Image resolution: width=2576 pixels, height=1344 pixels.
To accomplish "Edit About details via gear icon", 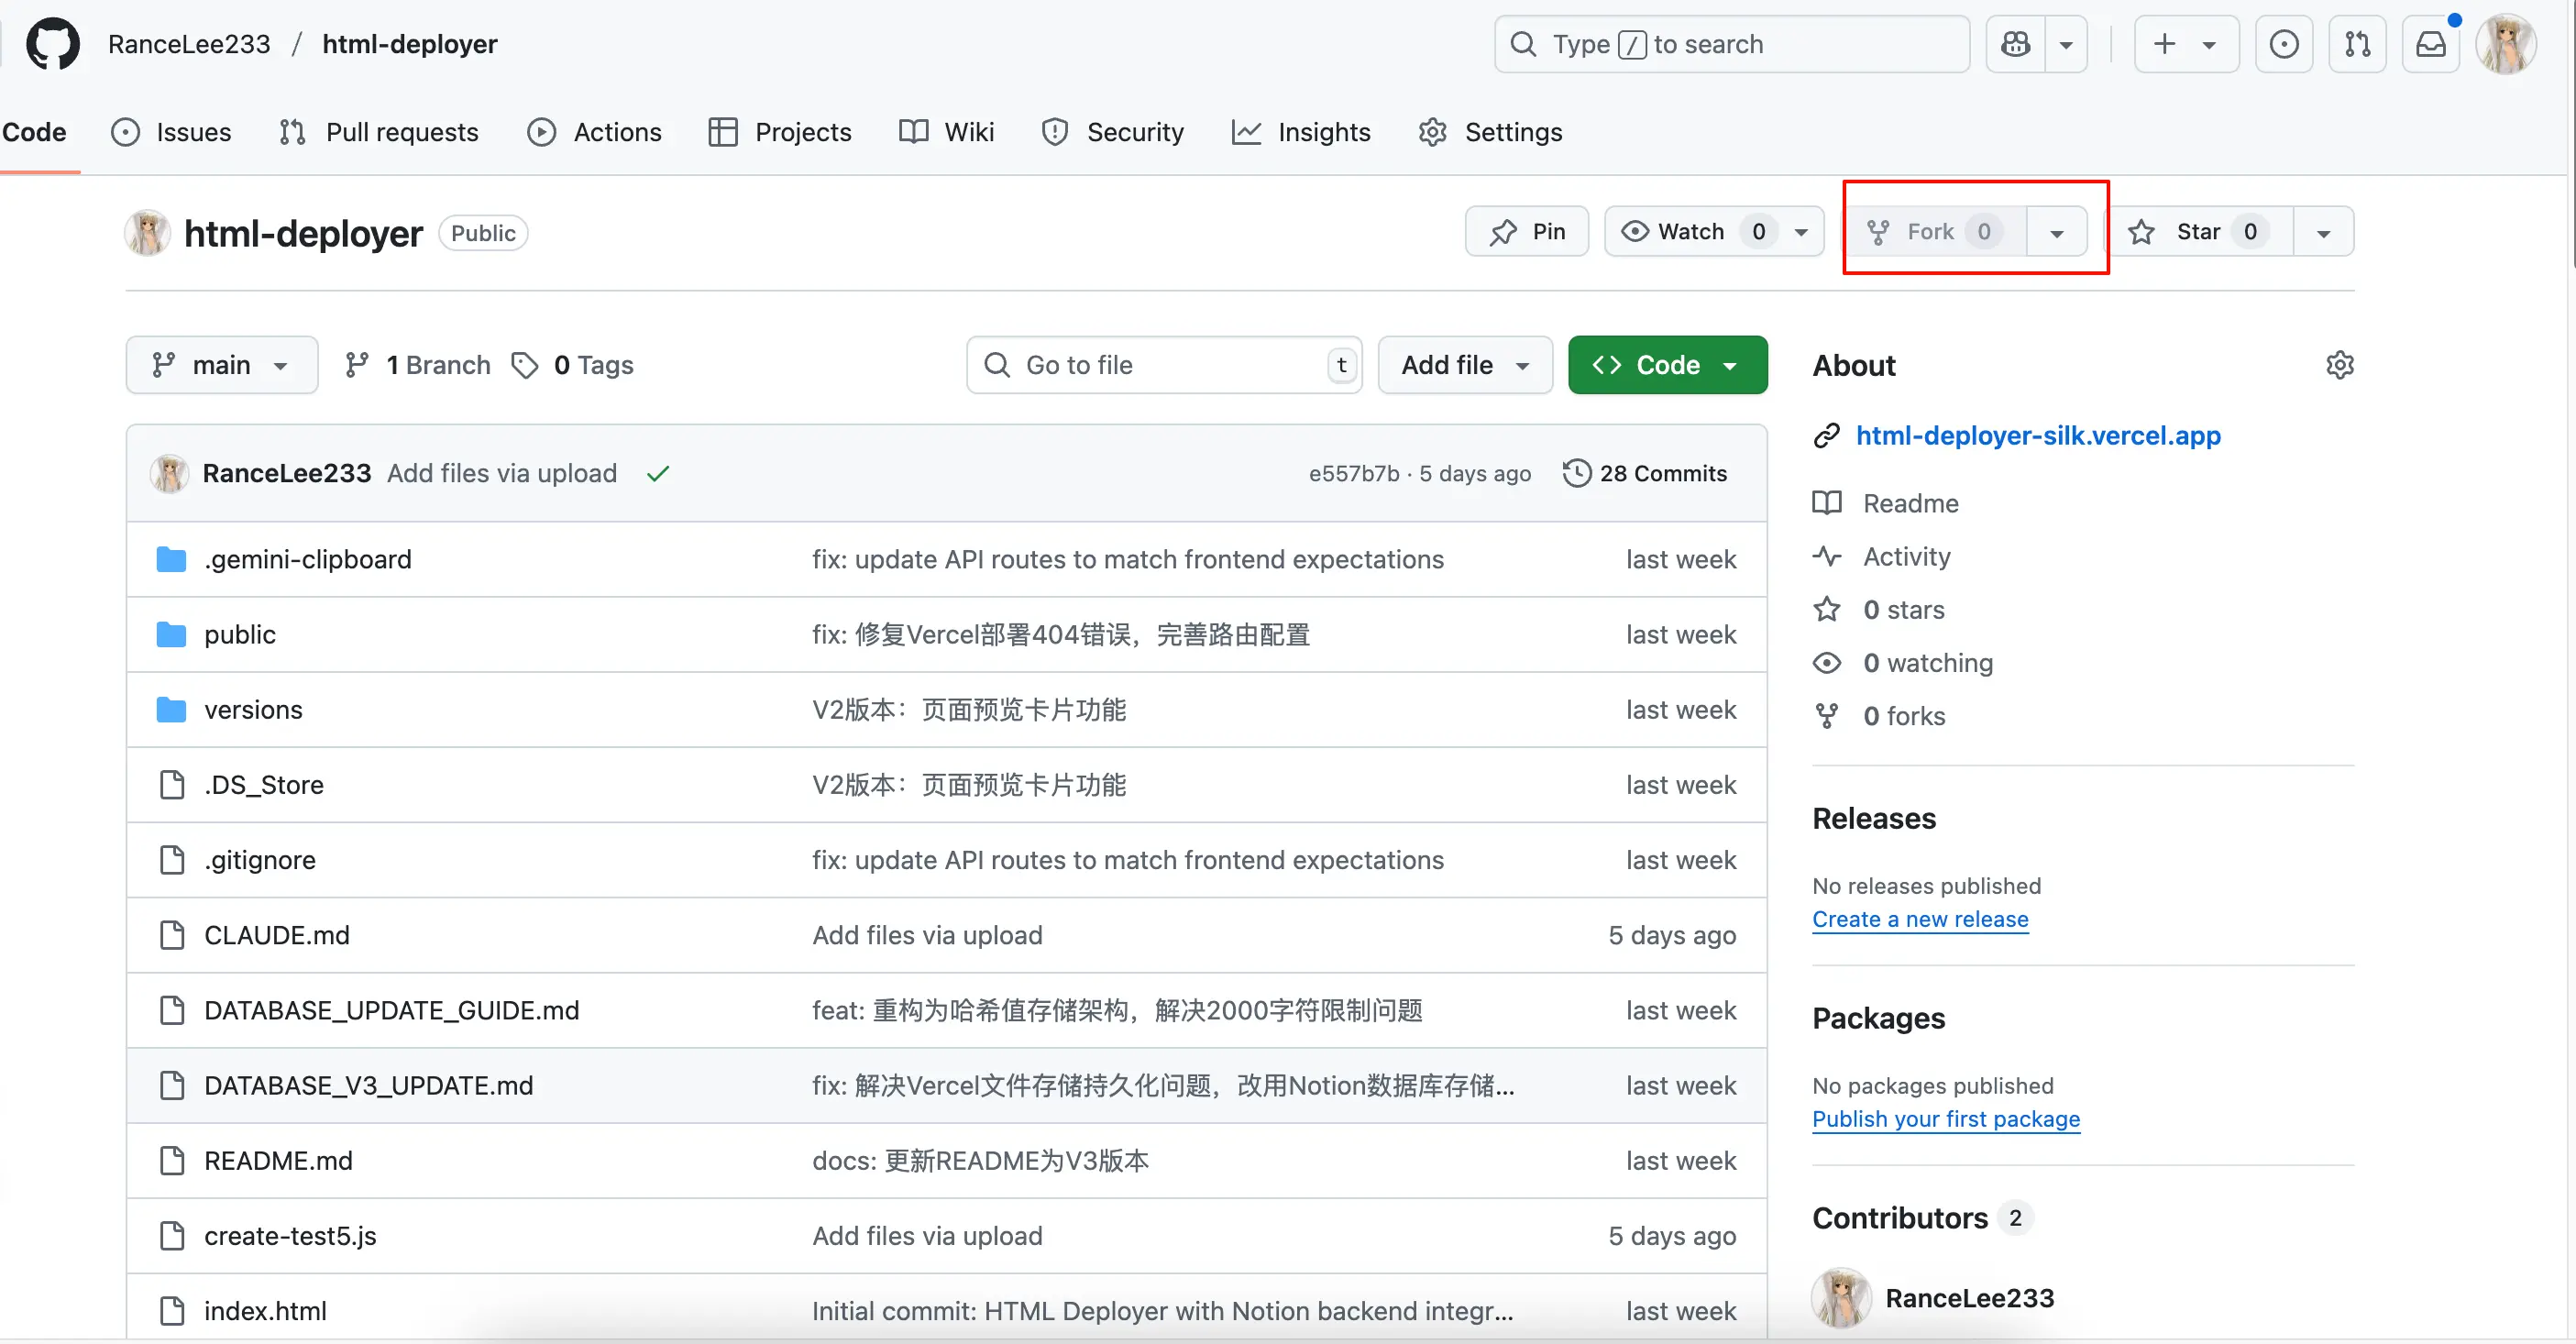I will (x=2339, y=365).
